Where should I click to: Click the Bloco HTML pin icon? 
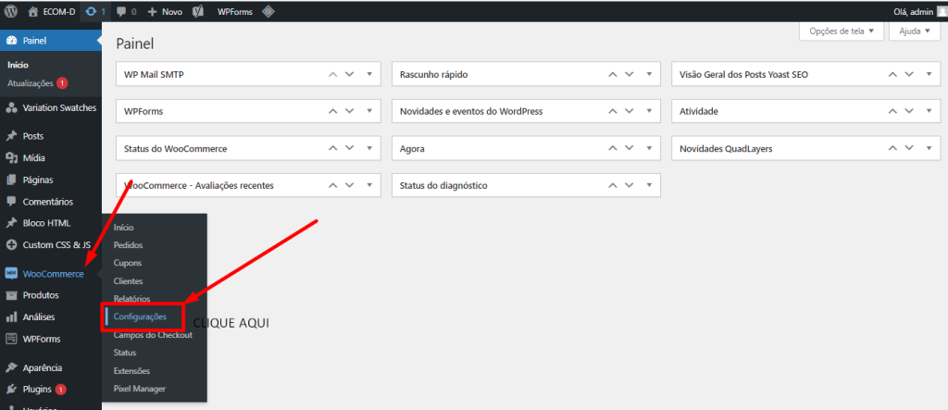pos(11,223)
